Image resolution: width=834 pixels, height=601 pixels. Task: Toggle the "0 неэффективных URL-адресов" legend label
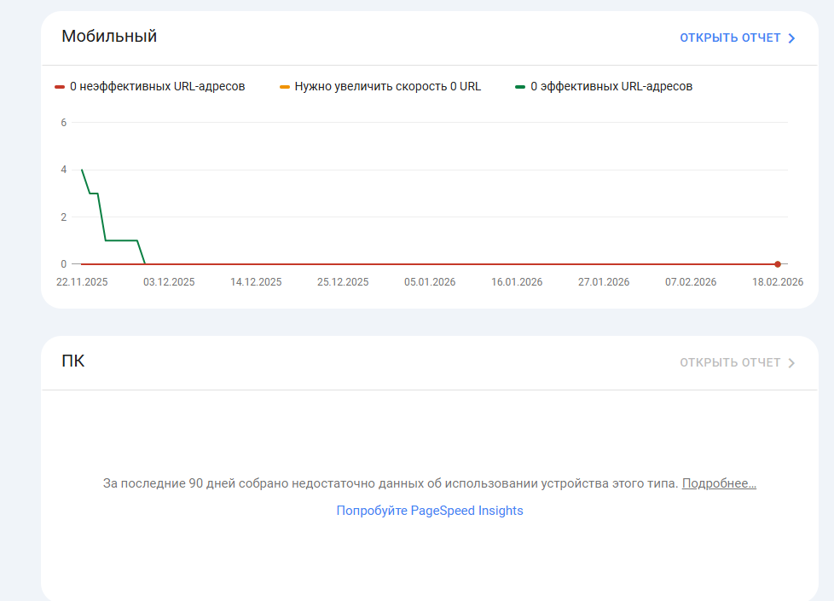pyautogui.click(x=158, y=86)
